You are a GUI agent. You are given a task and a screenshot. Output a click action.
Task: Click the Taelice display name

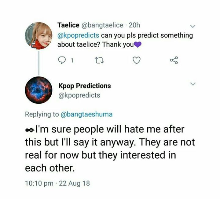[68, 25]
